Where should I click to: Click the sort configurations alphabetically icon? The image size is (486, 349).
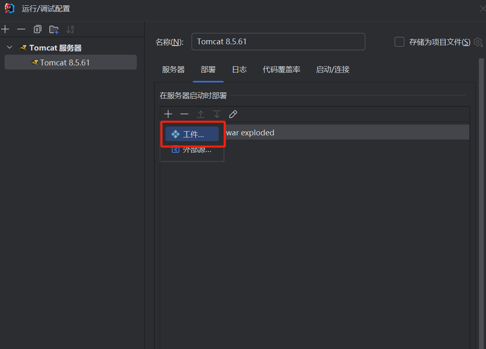(x=70, y=29)
